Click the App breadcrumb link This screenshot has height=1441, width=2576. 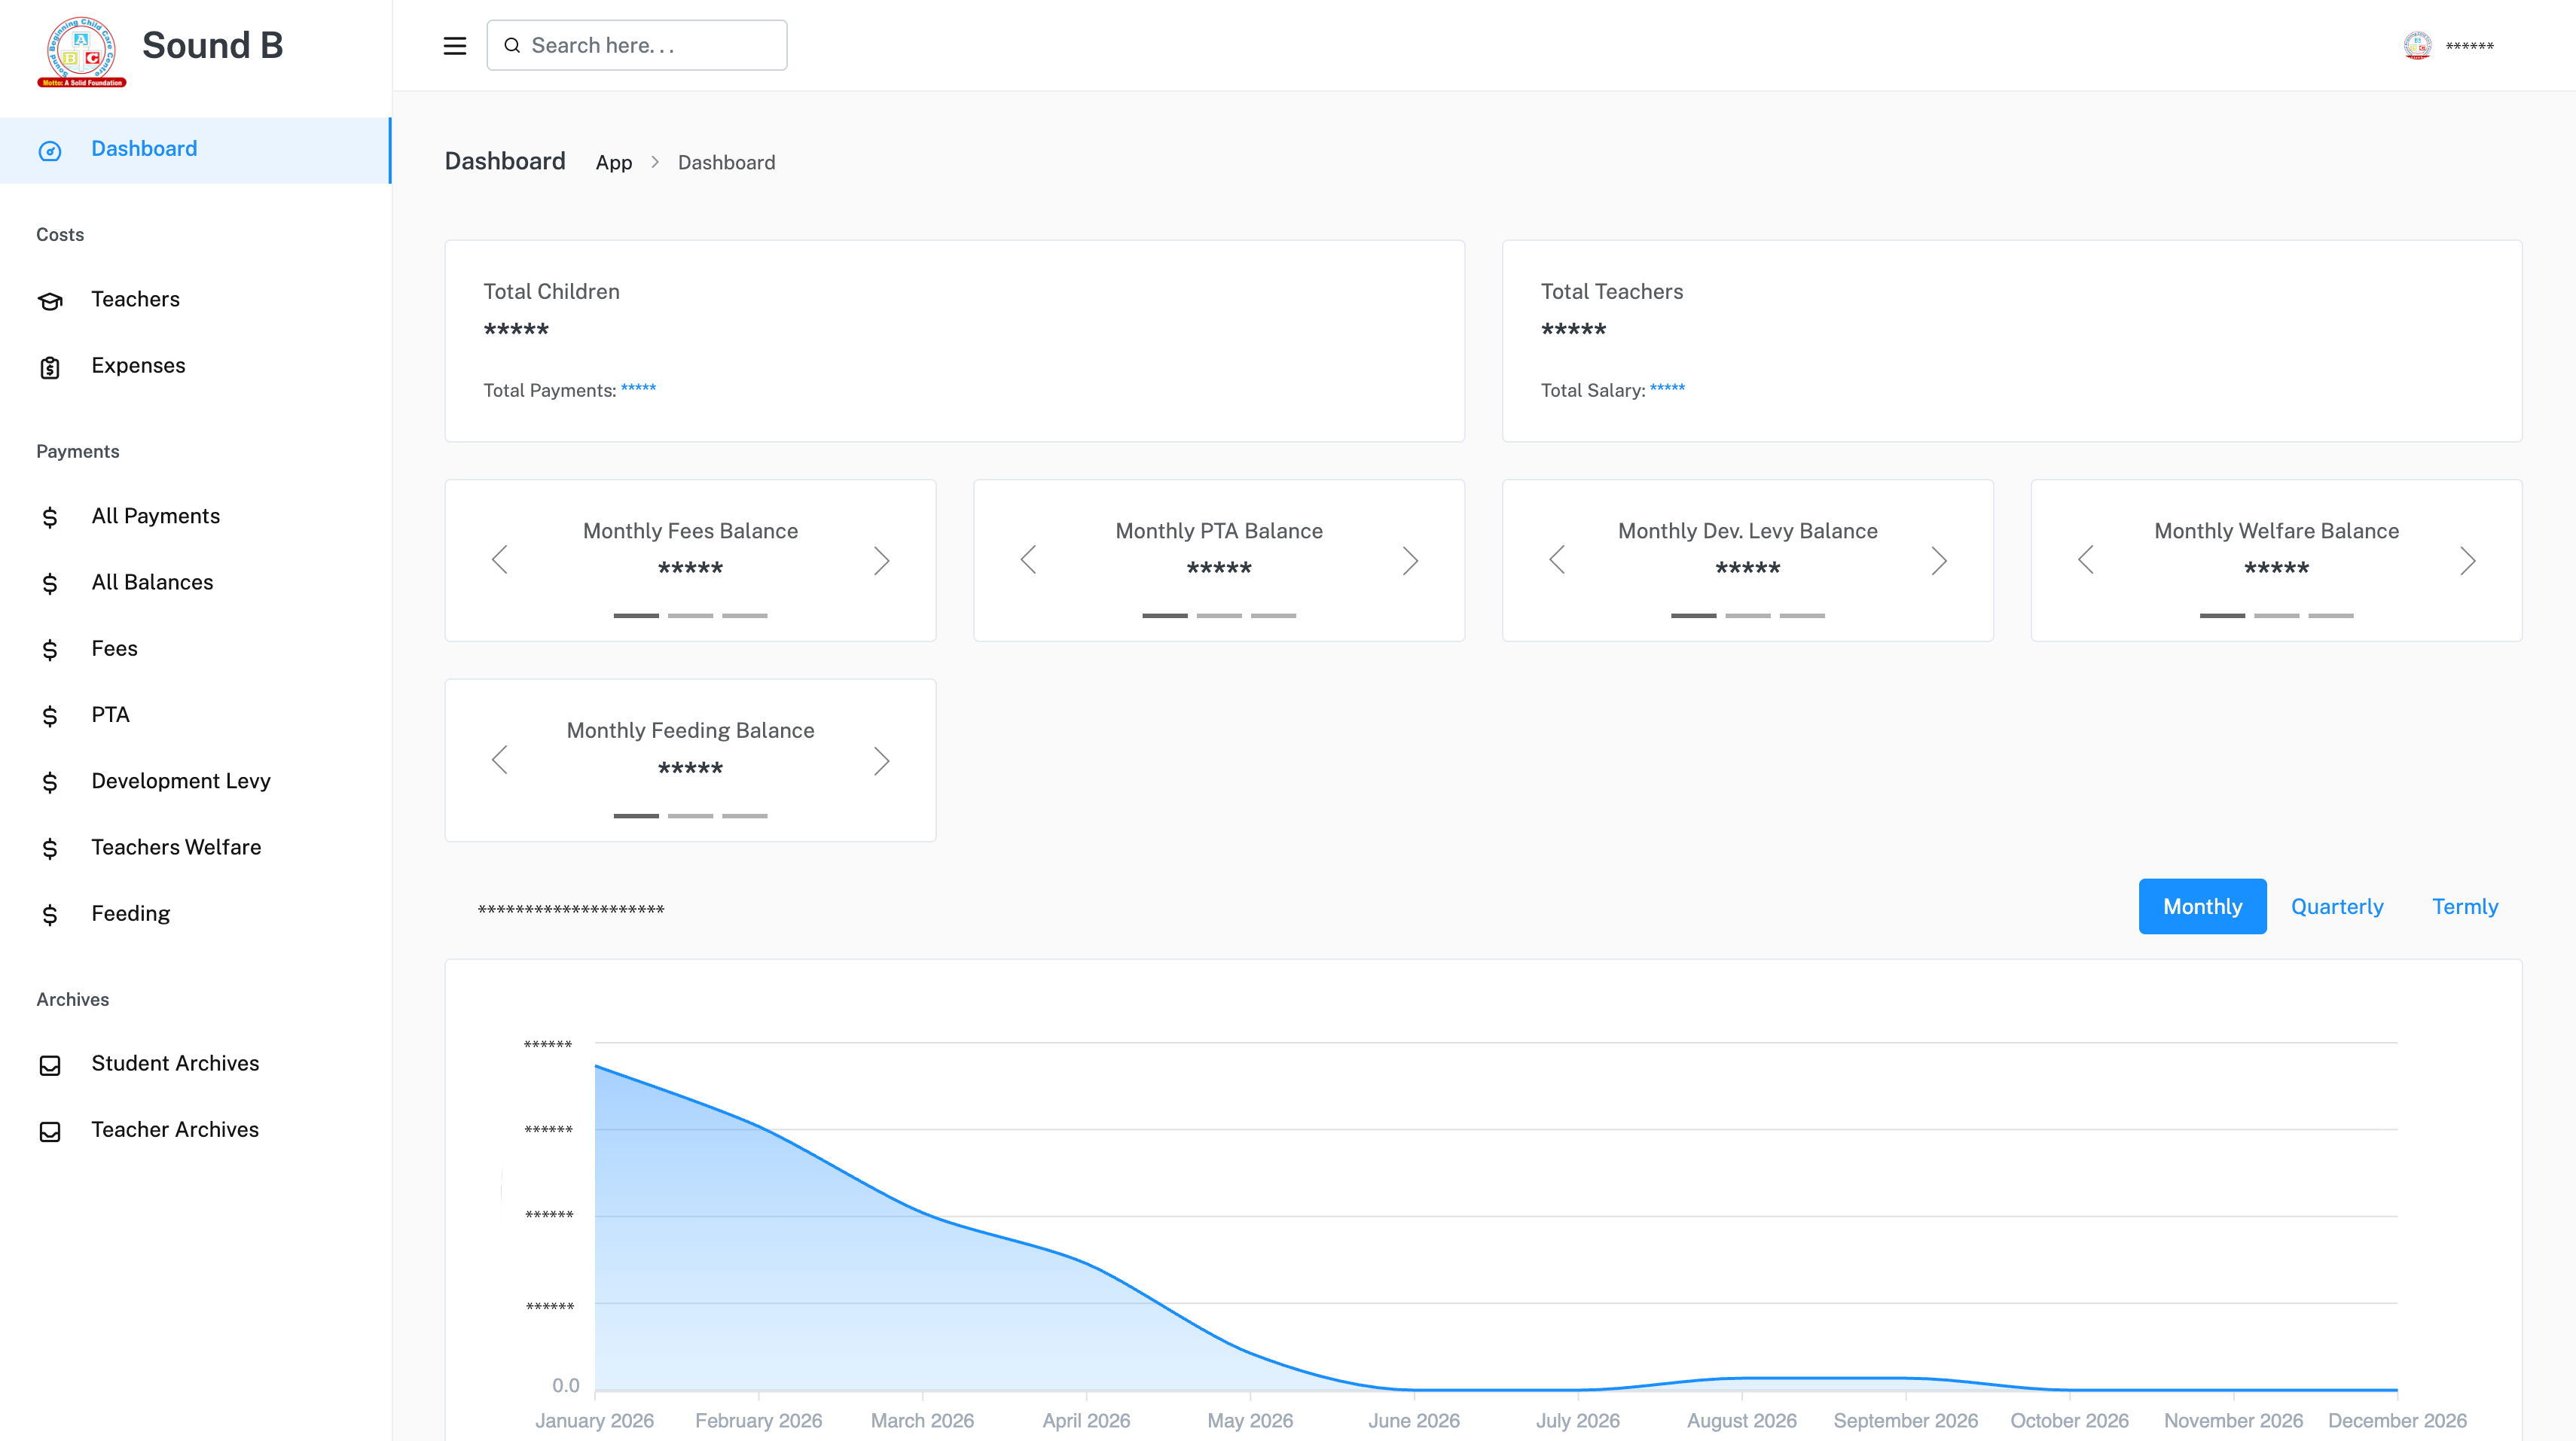tap(614, 163)
